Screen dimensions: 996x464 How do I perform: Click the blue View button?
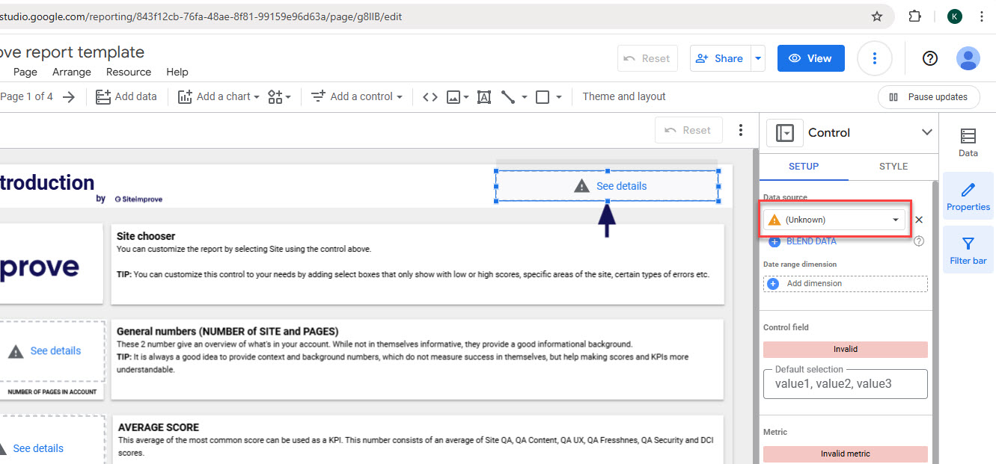click(810, 58)
